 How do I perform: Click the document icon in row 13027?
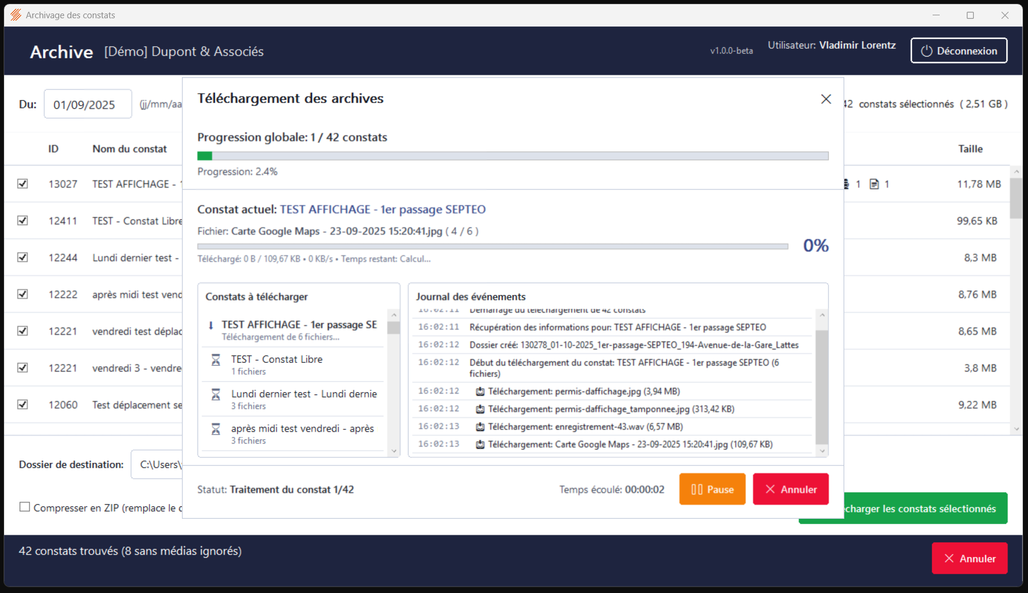coord(874,184)
